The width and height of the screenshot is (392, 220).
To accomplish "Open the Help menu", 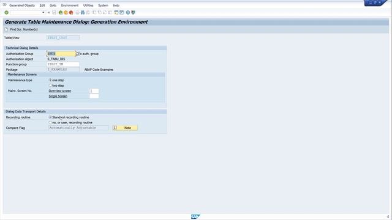I will click(x=116, y=5).
